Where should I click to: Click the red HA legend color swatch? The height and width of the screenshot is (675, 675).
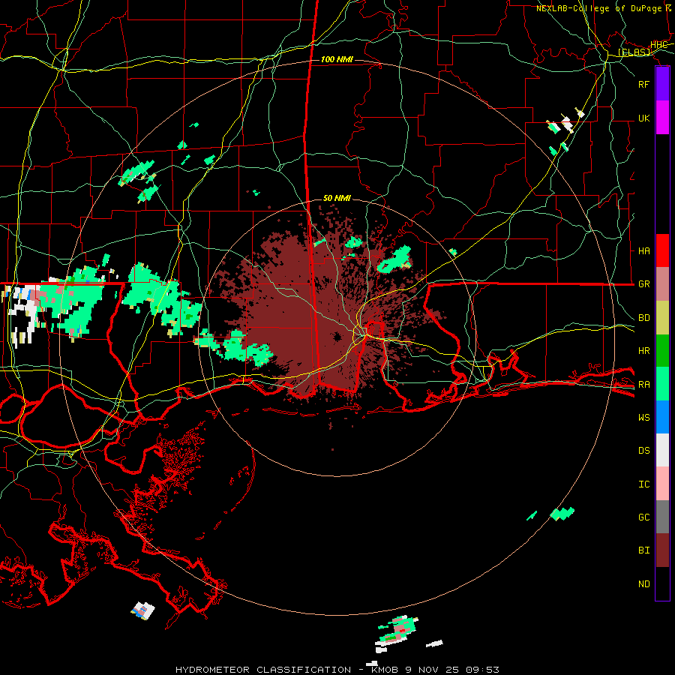pyautogui.click(x=662, y=250)
